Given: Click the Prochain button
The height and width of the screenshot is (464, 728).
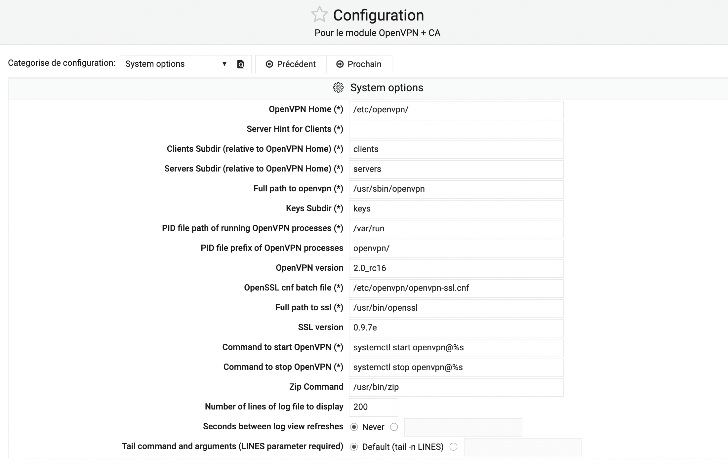Looking at the screenshot, I should point(359,64).
